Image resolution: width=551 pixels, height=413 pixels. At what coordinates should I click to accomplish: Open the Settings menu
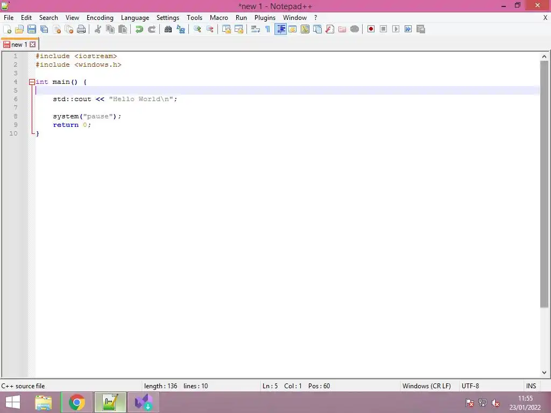coord(168,18)
